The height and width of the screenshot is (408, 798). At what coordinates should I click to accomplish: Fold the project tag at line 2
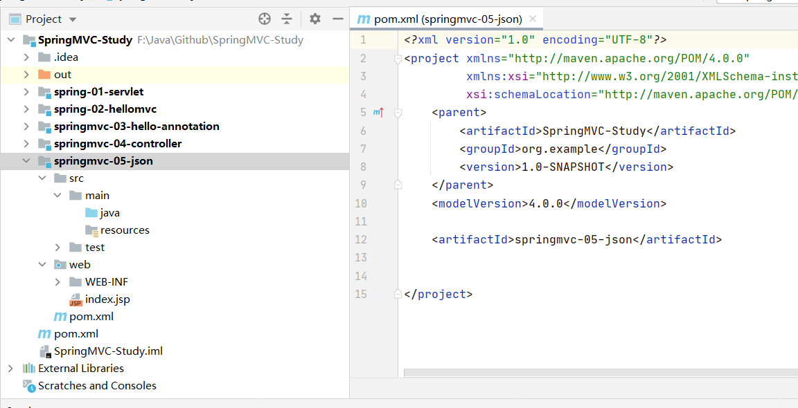pyautogui.click(x=398, y=59)
